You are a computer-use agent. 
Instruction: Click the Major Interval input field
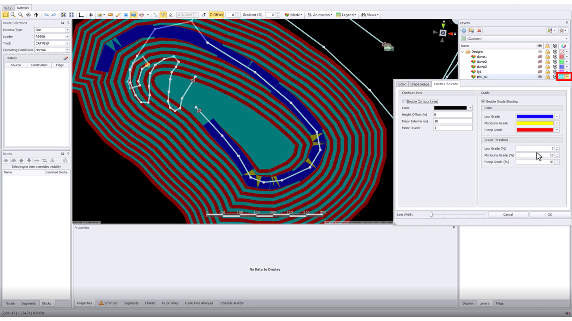point(452,121)
